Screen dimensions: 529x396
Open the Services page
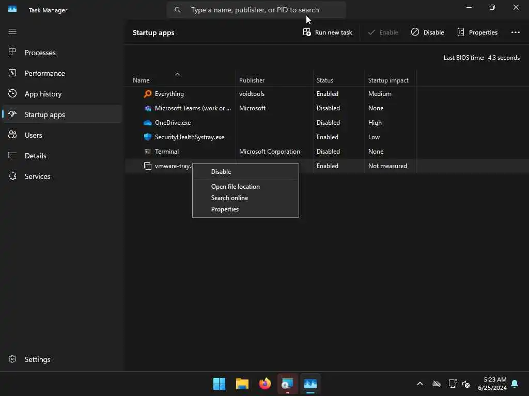[x=62, y=176]
